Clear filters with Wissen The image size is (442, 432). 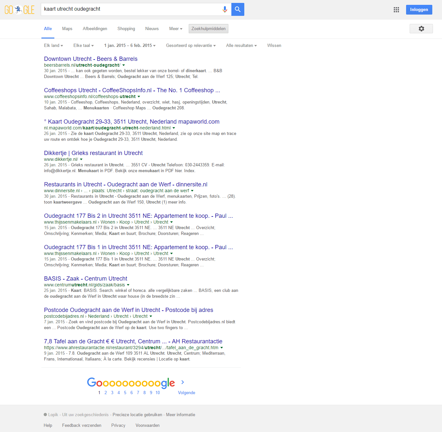[x=274, y=45]
